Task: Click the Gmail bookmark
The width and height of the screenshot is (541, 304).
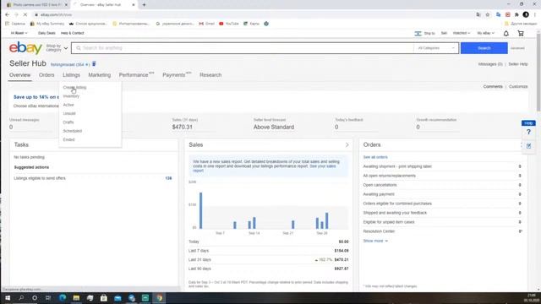Action: click(x=206, y=24)
